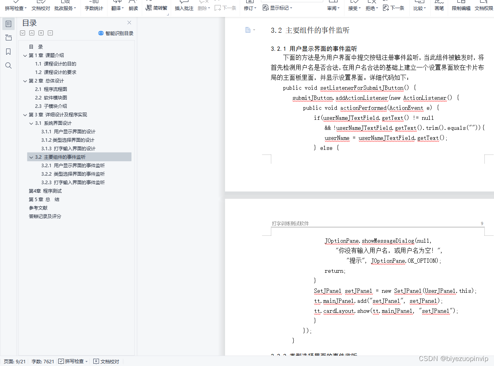
Task: Click 字数统计 in the ribbon
Action: pyautogui.click(x=94, y=8)
